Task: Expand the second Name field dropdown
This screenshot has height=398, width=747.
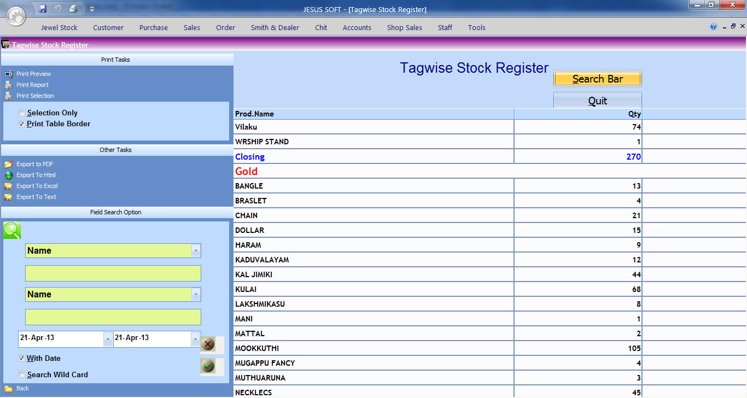Action: click(x=196, y=295)
